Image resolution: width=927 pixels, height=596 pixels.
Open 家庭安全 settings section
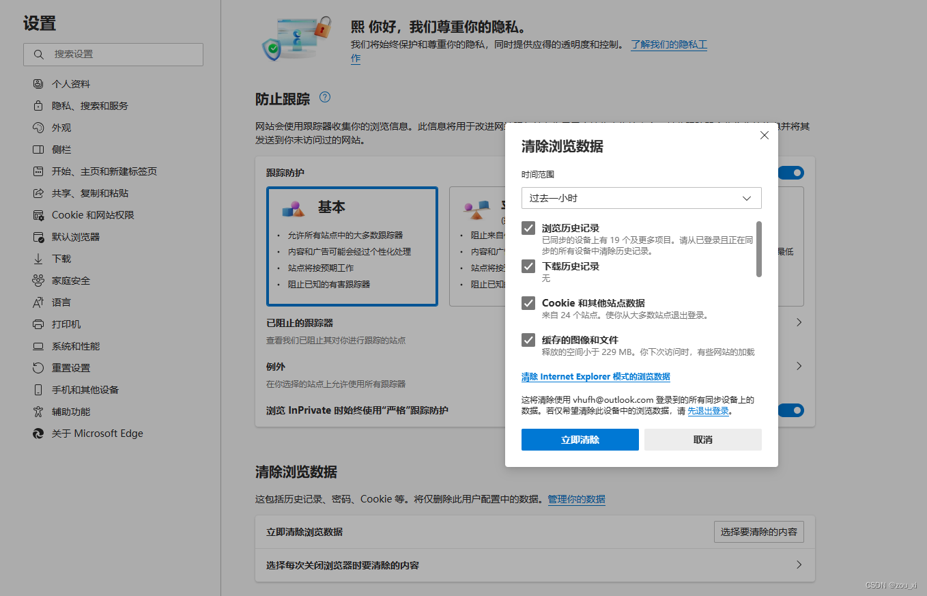(x=71, y=281)
